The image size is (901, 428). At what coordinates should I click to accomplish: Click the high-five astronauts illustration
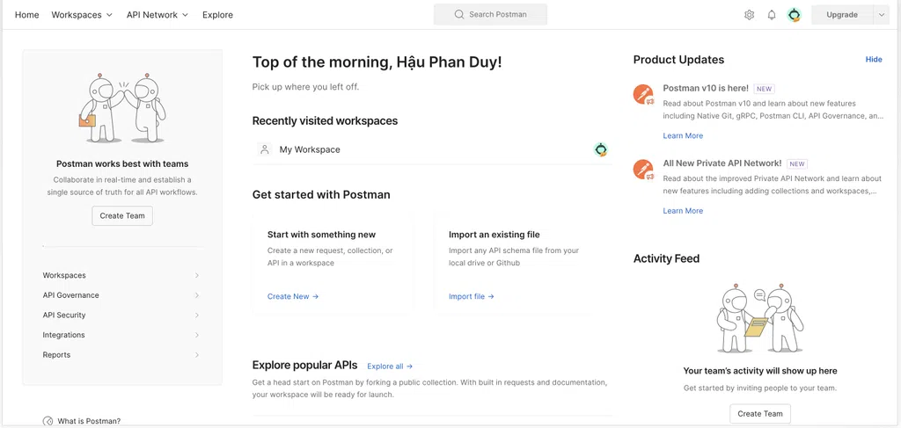[x=122, y=108]
